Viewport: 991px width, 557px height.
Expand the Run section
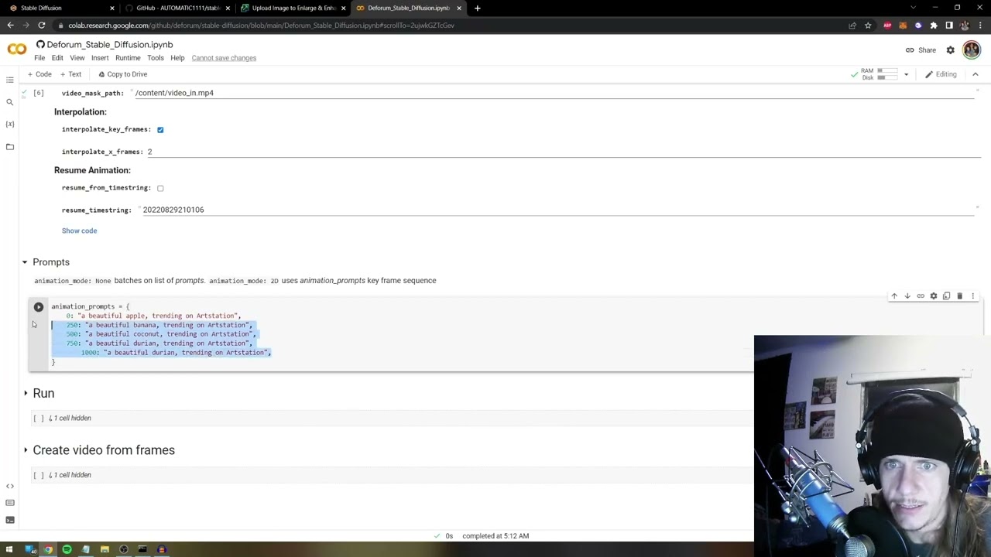pyautogui.click(x=26, y=394)
